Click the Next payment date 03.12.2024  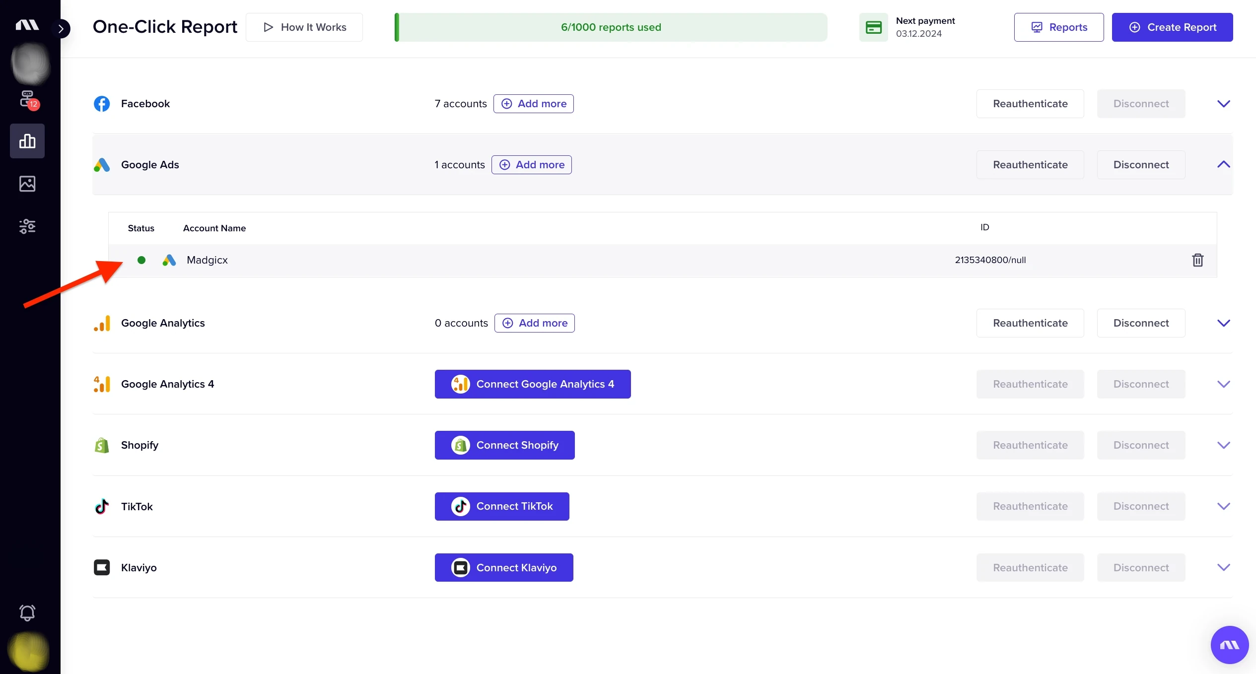click(x=918, y=34)
